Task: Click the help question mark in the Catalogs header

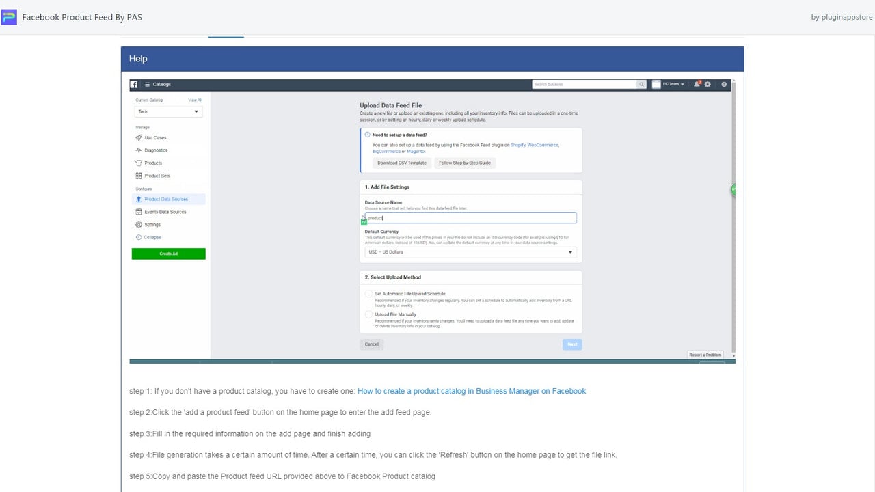Action: click(724, 84)
